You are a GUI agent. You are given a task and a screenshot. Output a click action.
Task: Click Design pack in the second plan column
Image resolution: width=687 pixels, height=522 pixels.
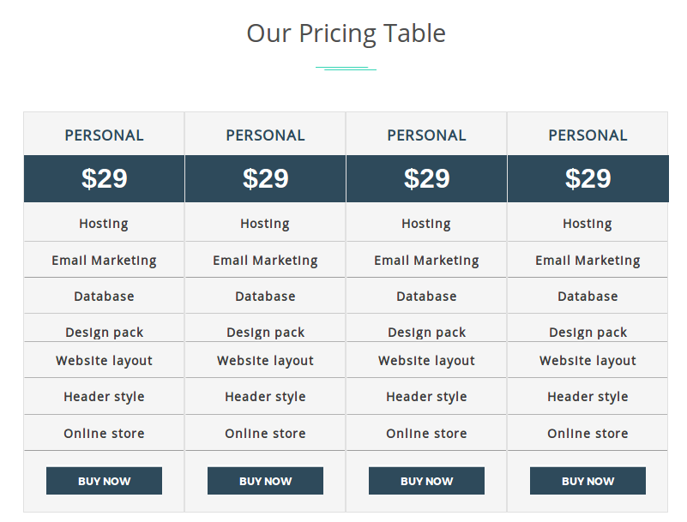click(265, 333)
